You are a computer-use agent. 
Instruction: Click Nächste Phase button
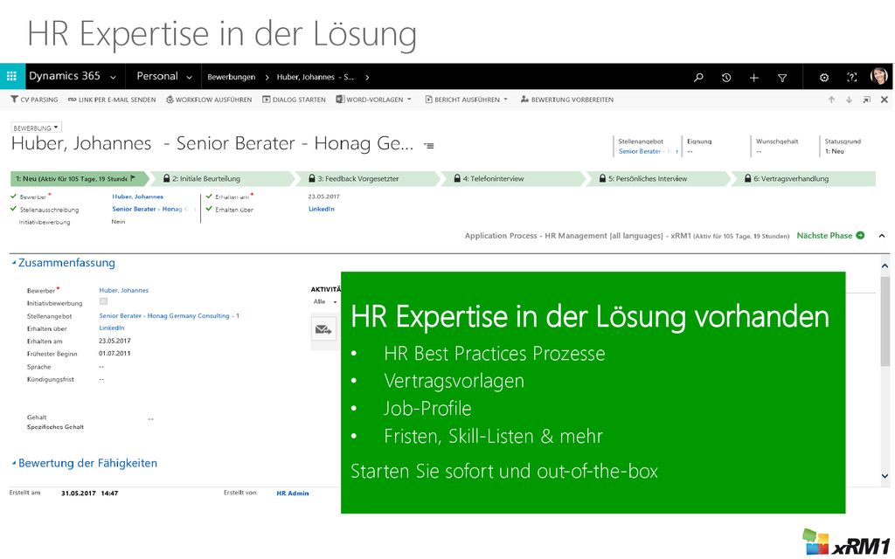[x=830, y=236]
